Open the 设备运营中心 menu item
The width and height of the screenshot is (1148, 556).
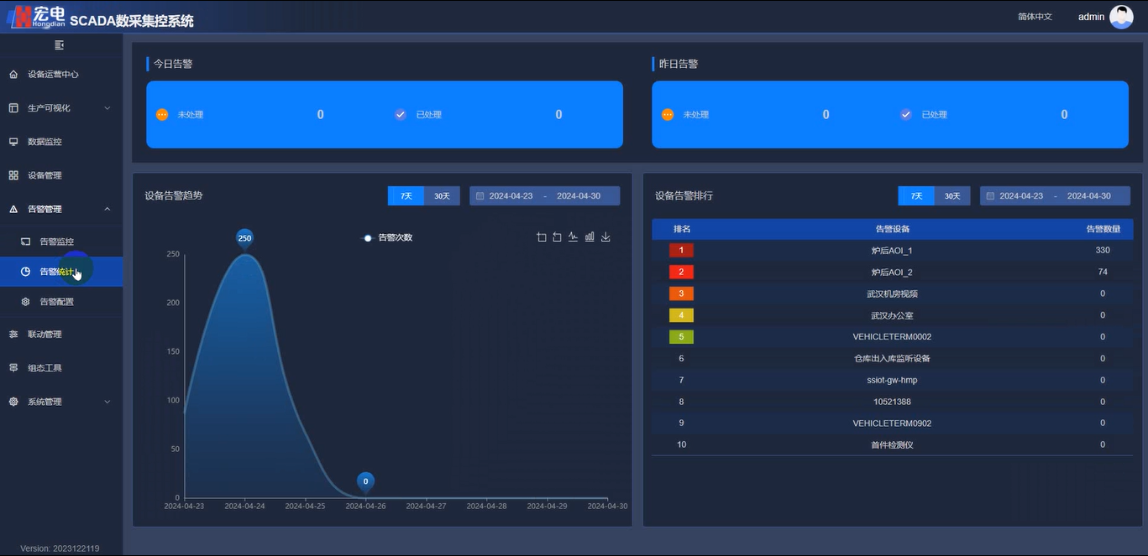(x=53, y=75)
